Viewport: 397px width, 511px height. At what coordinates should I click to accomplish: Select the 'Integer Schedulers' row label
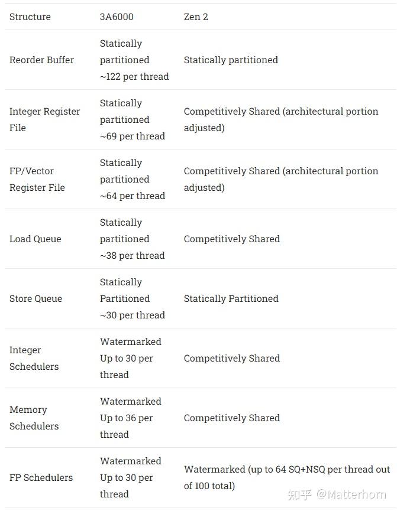(34, 358)
